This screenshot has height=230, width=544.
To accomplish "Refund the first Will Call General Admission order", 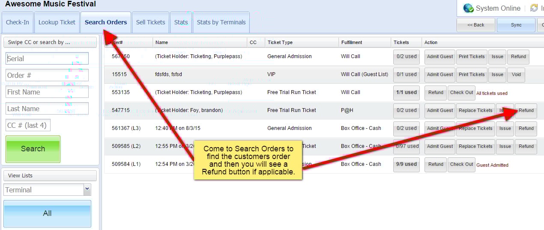I will [518, 56].
